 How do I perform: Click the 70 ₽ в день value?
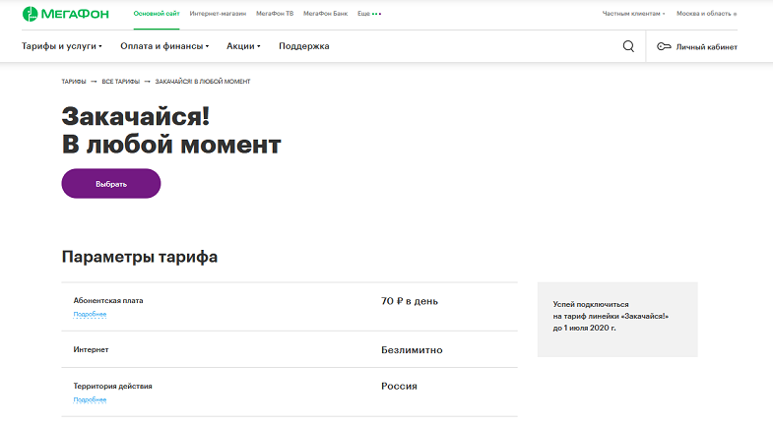click(410, 301)
